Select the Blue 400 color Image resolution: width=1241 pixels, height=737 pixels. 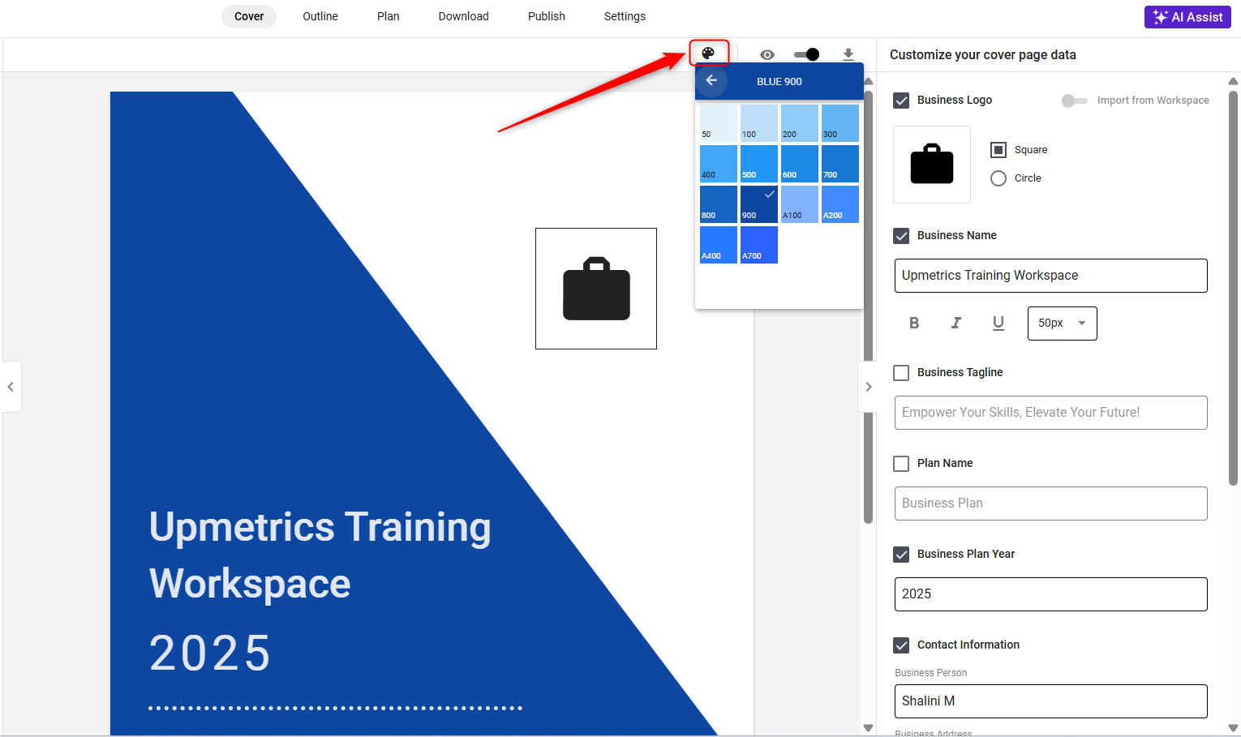(x=719, y=163)
